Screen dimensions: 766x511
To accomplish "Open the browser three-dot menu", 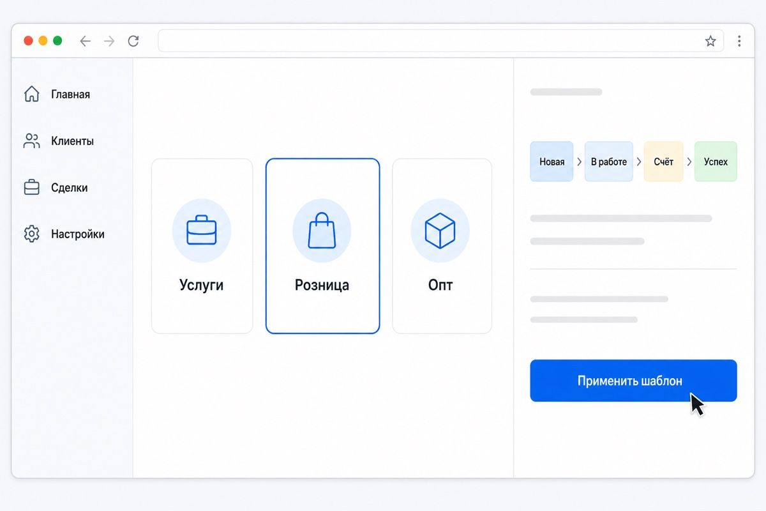I will (x=739, y=41).
